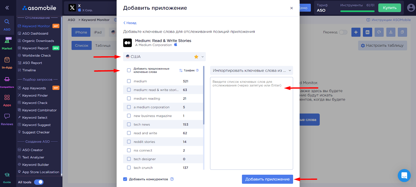416x187 pixels.
Task: Click the asomobile logo
Action: coord(39,8)
